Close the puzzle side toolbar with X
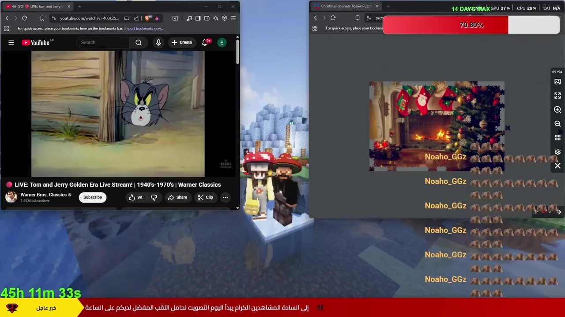565x317 pixels. coord(557,166)
